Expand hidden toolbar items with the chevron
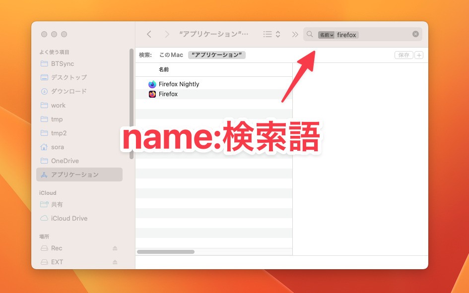This screenshot has width=469, height=293. tap(295, 34)
